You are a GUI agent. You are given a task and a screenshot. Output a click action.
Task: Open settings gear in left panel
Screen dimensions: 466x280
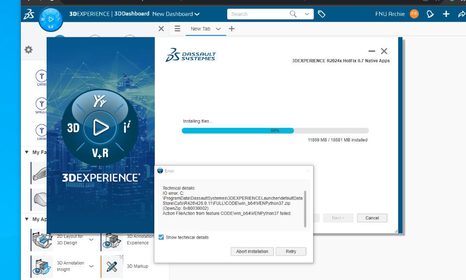(29, 49)
